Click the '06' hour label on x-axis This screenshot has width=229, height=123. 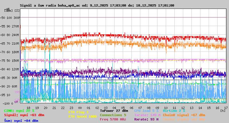pos(131,108)
